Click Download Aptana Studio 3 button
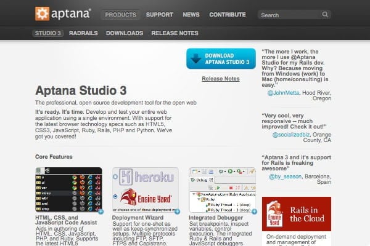Screen dimensions: 370x246 pos(221,58)
